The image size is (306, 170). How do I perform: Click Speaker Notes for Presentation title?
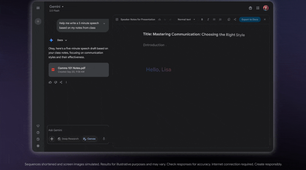pyautogui.click(x=138, y=20)
